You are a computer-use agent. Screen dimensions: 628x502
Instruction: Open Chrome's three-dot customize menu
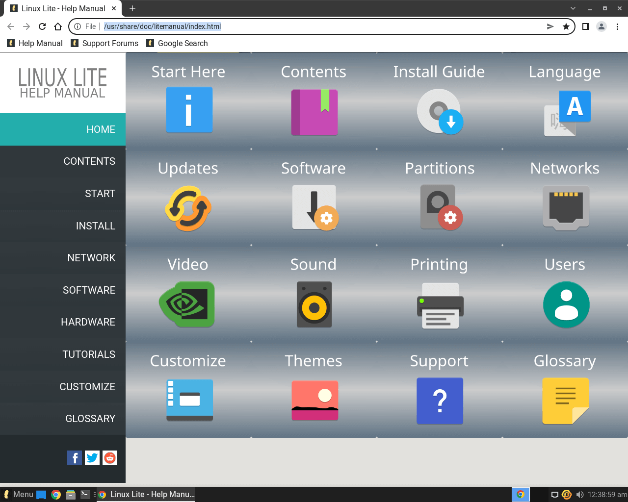coord(617,26)
